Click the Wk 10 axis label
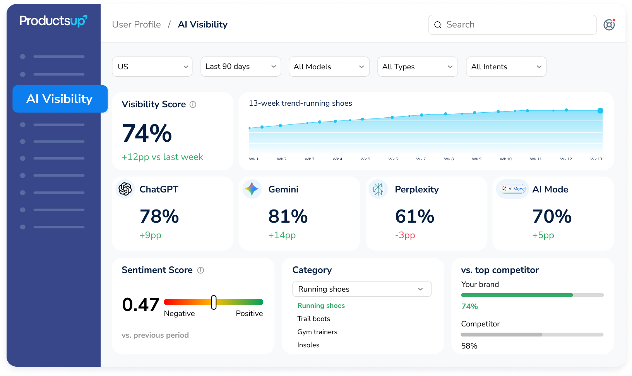Image resolution: width=632 pixels, height=376 pixels. [505, 159]
